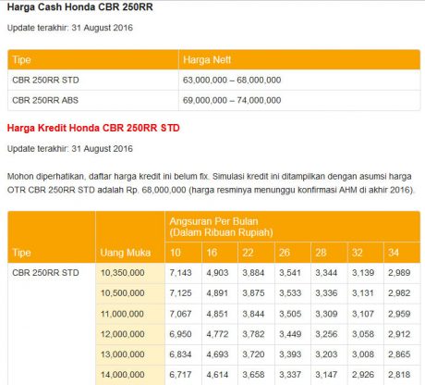Click the installment value 3,658
This screenshot has height=385, width=425.
(253, 375)
